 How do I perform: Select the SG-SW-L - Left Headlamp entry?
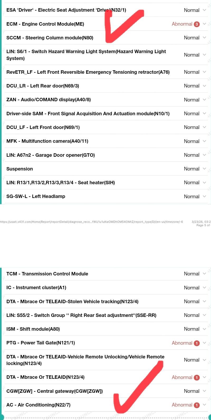pos(36,196)
